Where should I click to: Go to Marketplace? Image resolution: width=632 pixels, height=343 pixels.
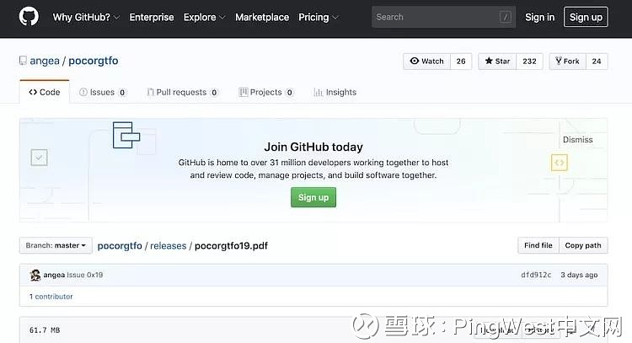click(262, 18)
